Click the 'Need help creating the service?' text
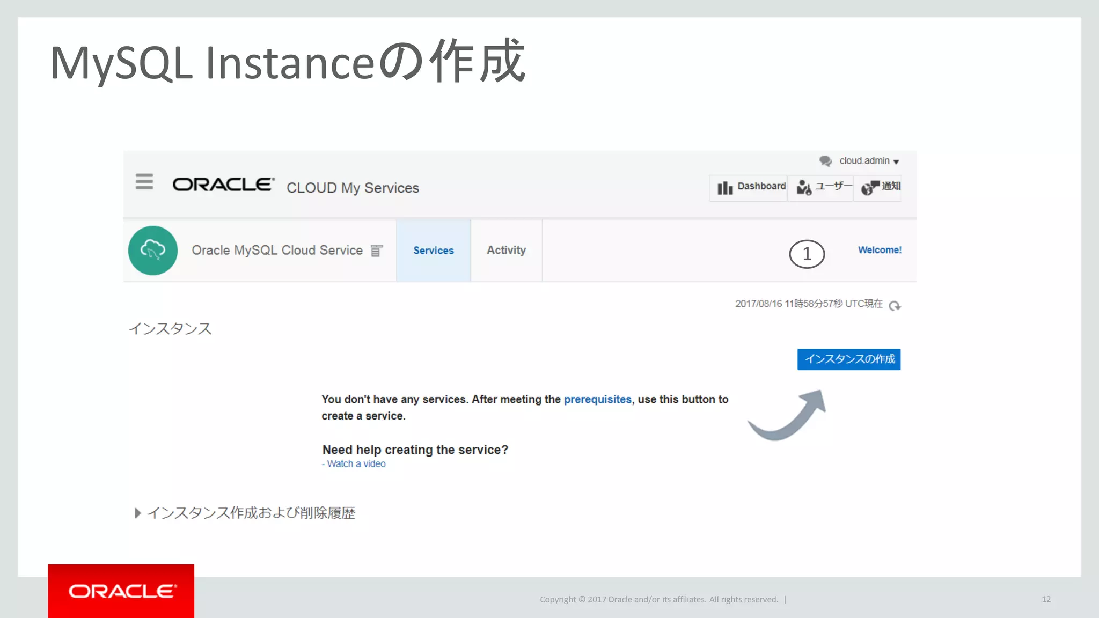Image resolution: width=1099 pixels, height=618 pixels. (x=415, y=450)
